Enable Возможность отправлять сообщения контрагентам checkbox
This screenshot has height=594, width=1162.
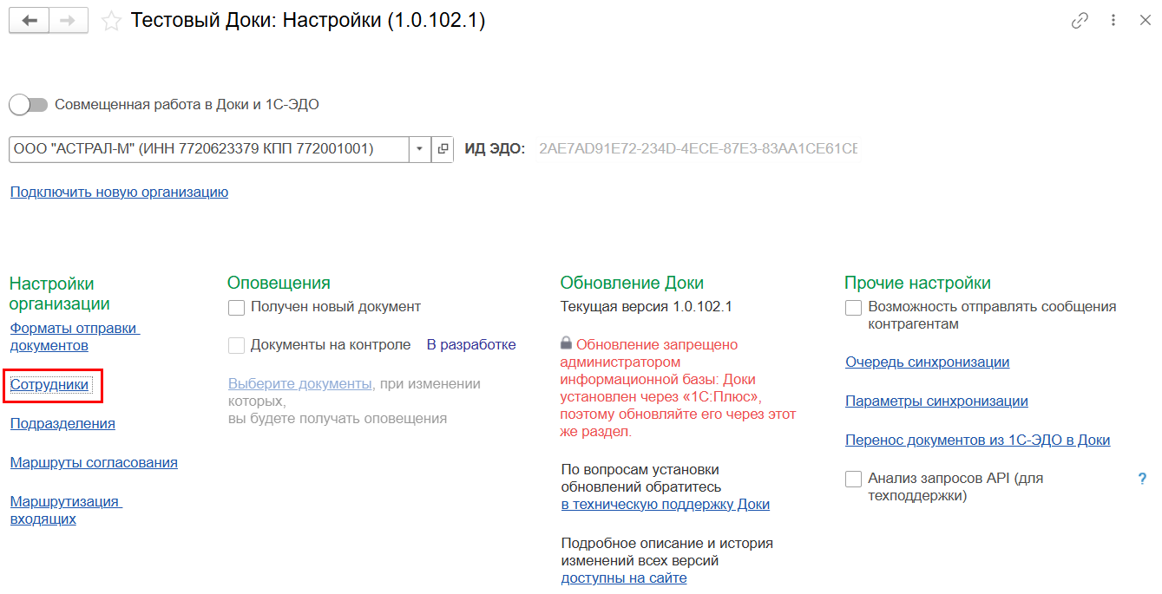[x=853, y=307]
